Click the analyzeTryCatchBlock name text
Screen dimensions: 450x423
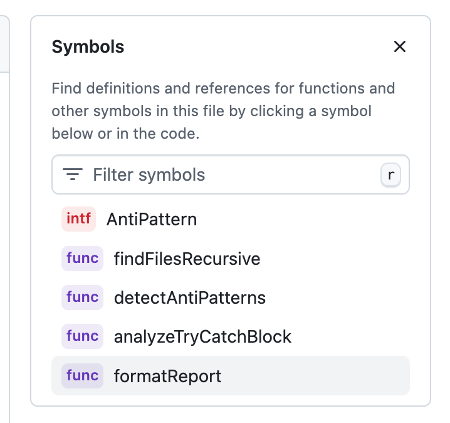[x=202, y=337]
